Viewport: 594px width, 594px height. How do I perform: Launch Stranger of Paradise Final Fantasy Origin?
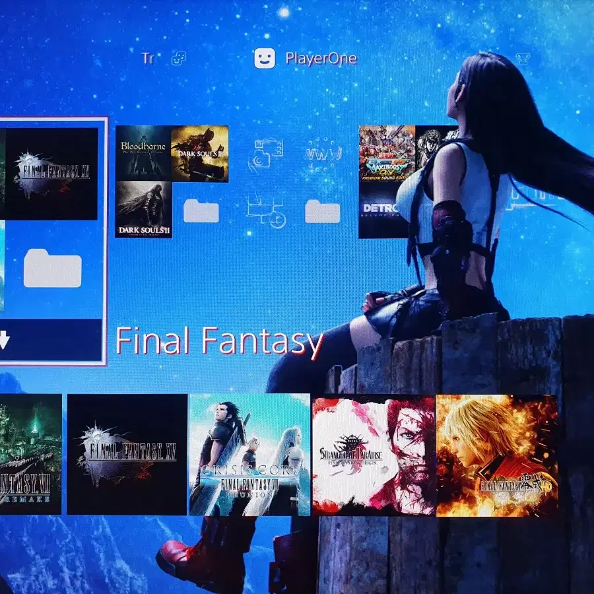(374, 455)
